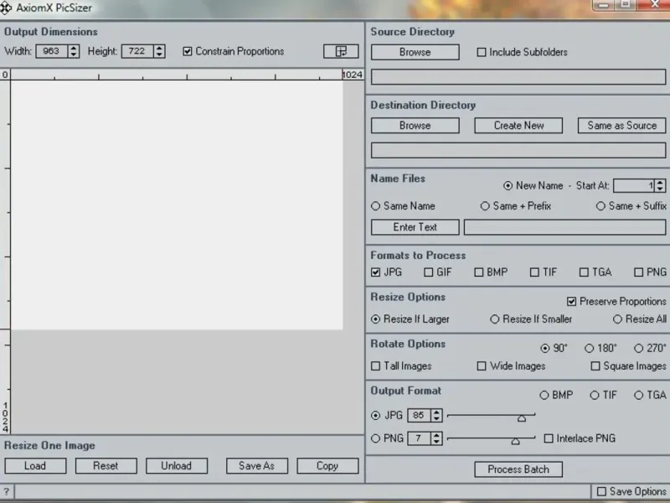The image size is (670, 503).
Task: Click Save As for the image
Action: [x=257, y=466]
